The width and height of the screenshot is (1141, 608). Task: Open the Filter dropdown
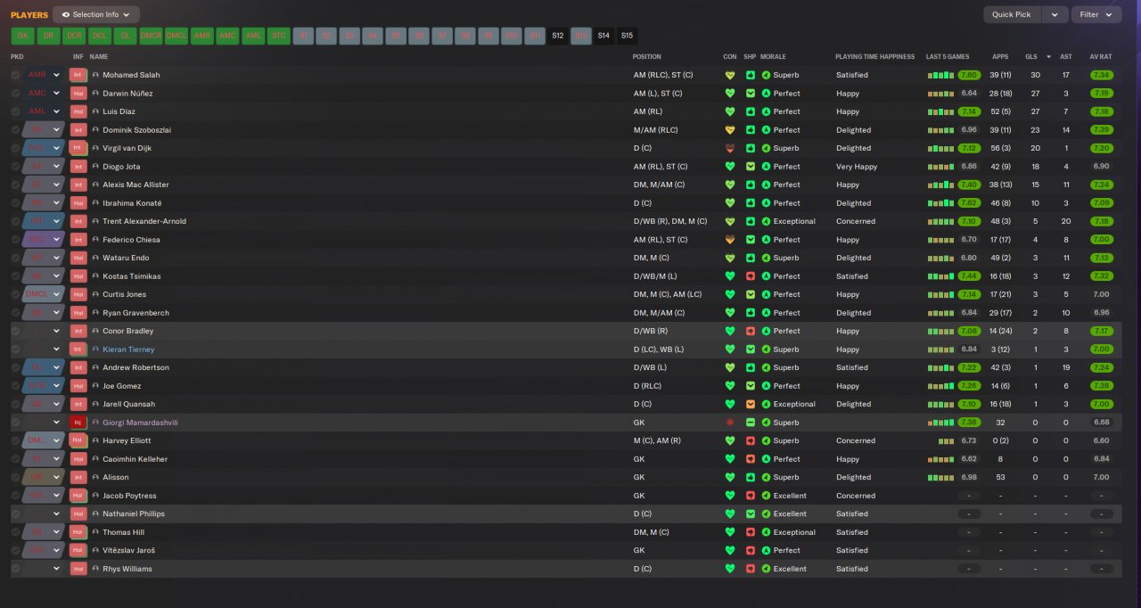[x=1096, y=14]
